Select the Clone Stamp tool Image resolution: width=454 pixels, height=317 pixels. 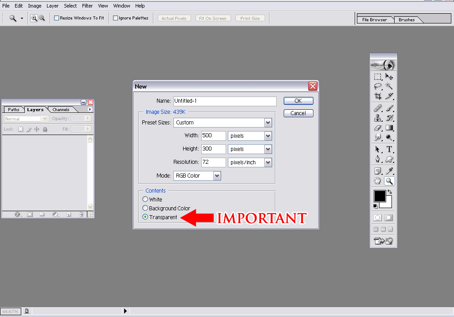[378, 118]
